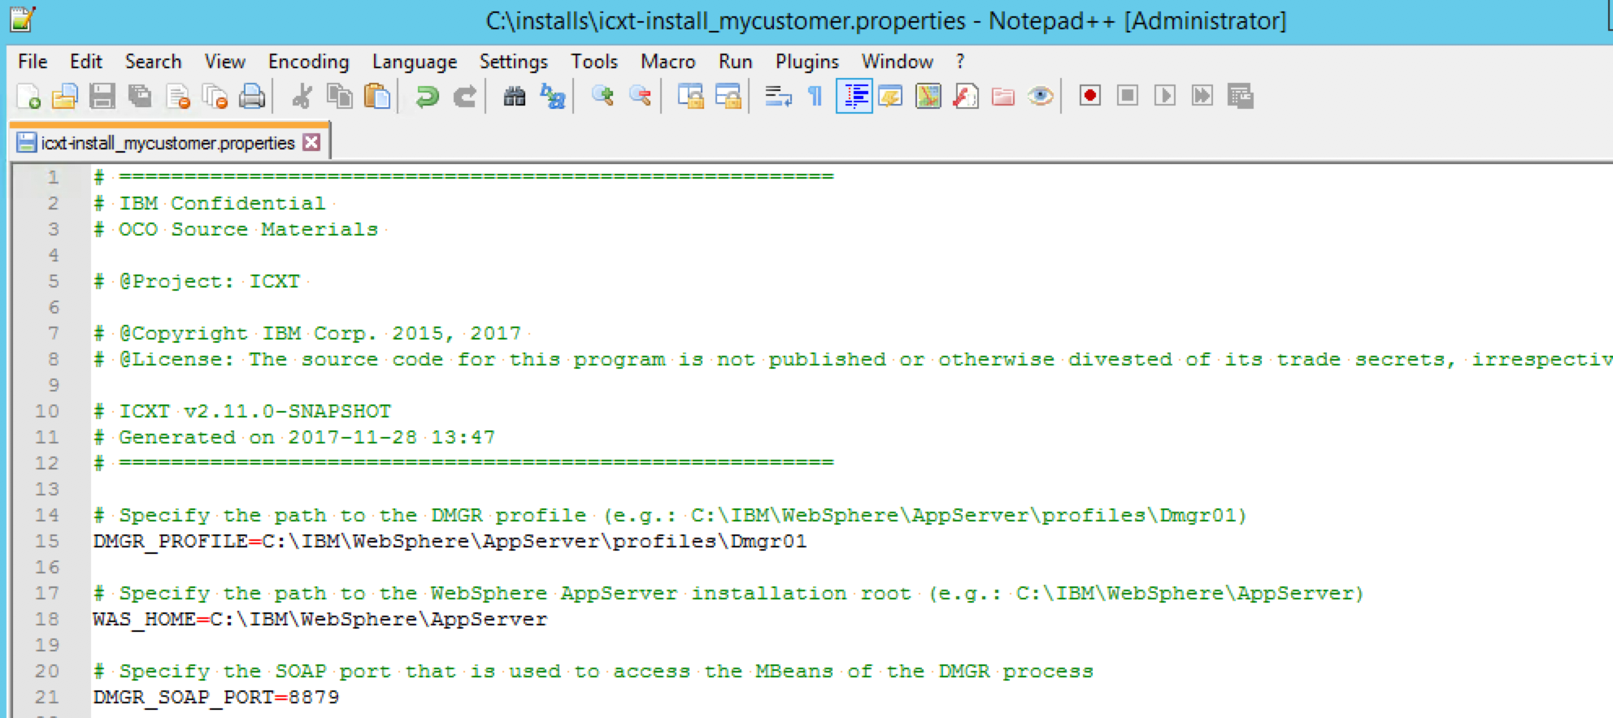The height and width of the screenshot is (718, 1613).
Task: Click the '@Project: ICXT' comment line
Action: pos(197,281)
